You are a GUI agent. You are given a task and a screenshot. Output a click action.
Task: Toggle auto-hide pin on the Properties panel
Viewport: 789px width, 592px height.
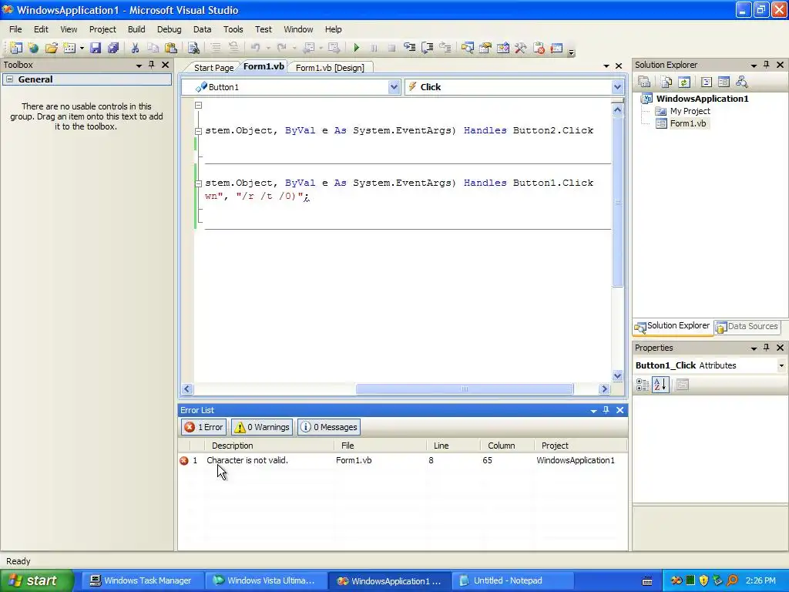click(767, 348)
